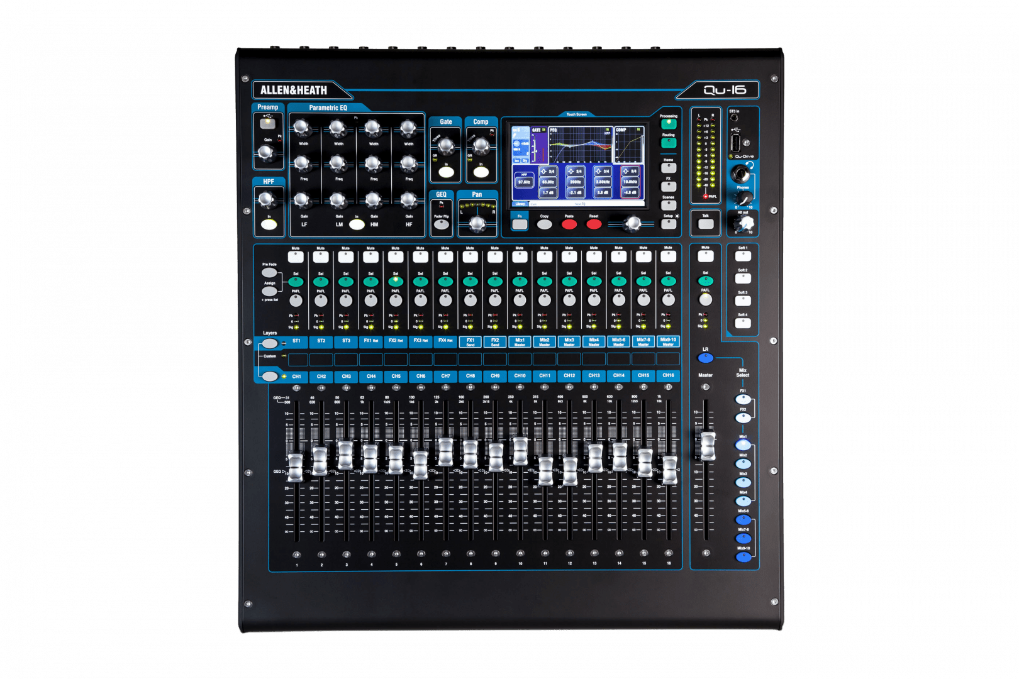
Task: Click the Phones level knob
Action: [744, 199]
